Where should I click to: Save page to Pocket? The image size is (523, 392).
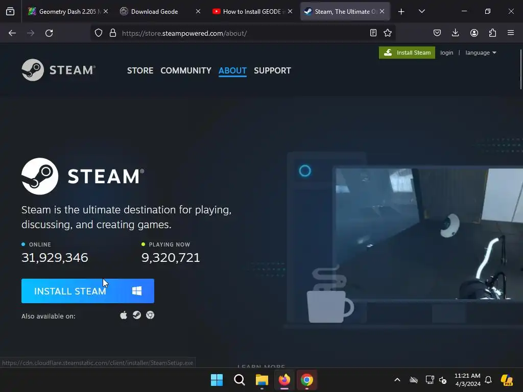click(x=437, y=33)
